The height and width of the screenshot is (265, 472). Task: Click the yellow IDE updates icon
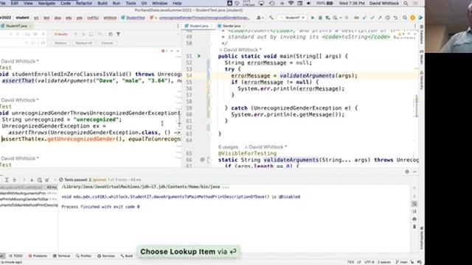point(413,18)
